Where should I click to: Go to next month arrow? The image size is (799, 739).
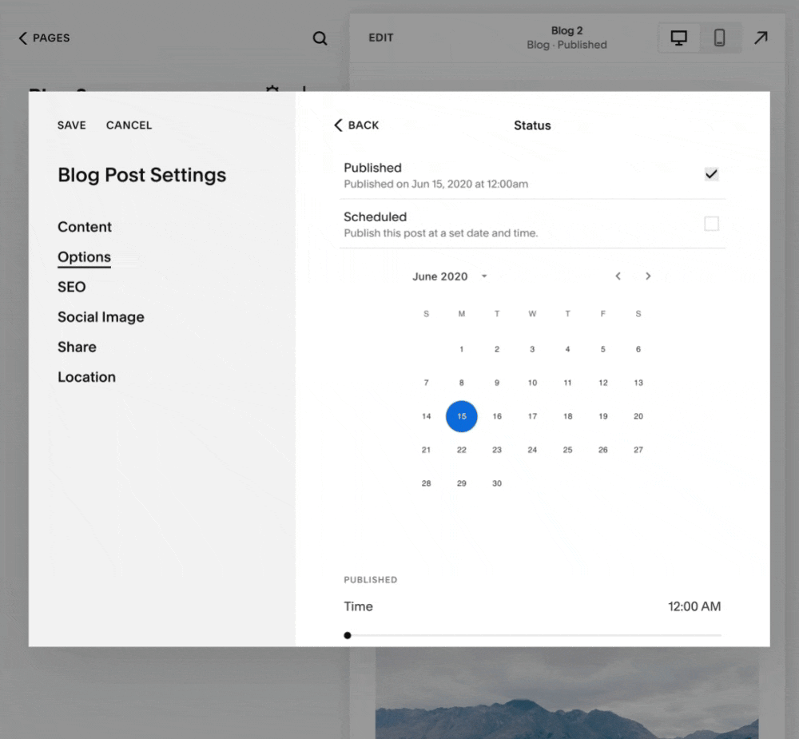pos(648,276)
